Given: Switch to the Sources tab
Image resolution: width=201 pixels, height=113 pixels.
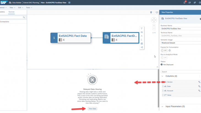Looking at the screenshot, I should coord(11,12).
